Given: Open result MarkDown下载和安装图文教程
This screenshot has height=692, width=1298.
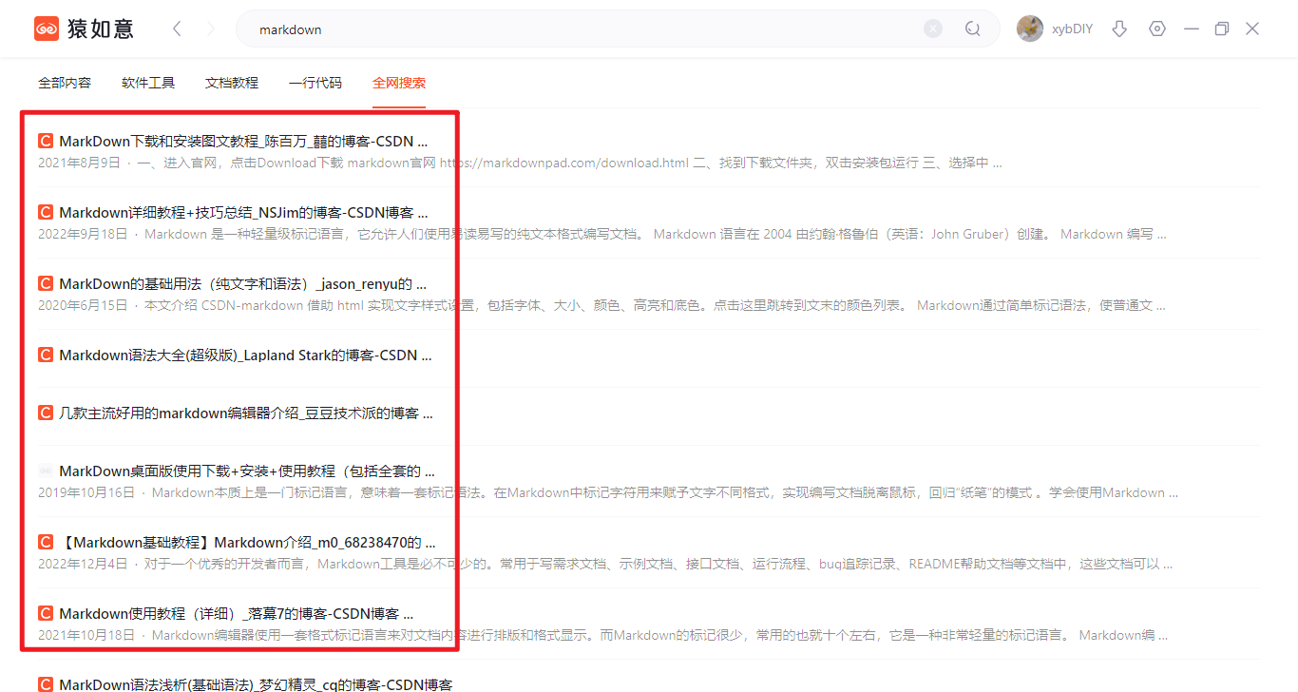Looking at the screenshot, I should [243, 142].
